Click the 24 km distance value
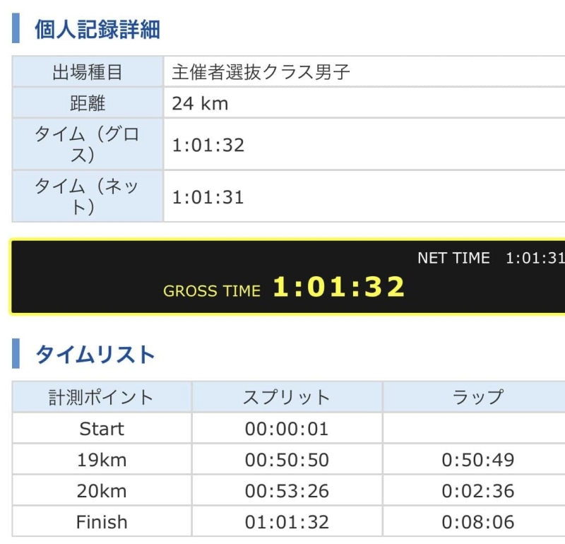Screen dimensions: 565x544 (x=201, y=104)
